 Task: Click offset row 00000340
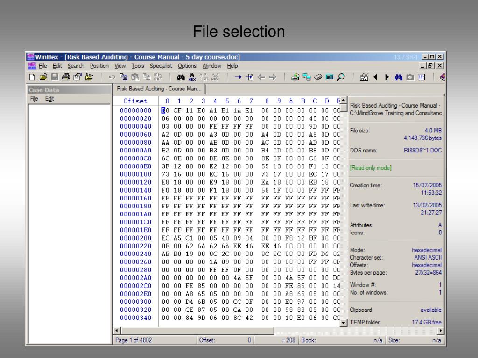(135, 318)
